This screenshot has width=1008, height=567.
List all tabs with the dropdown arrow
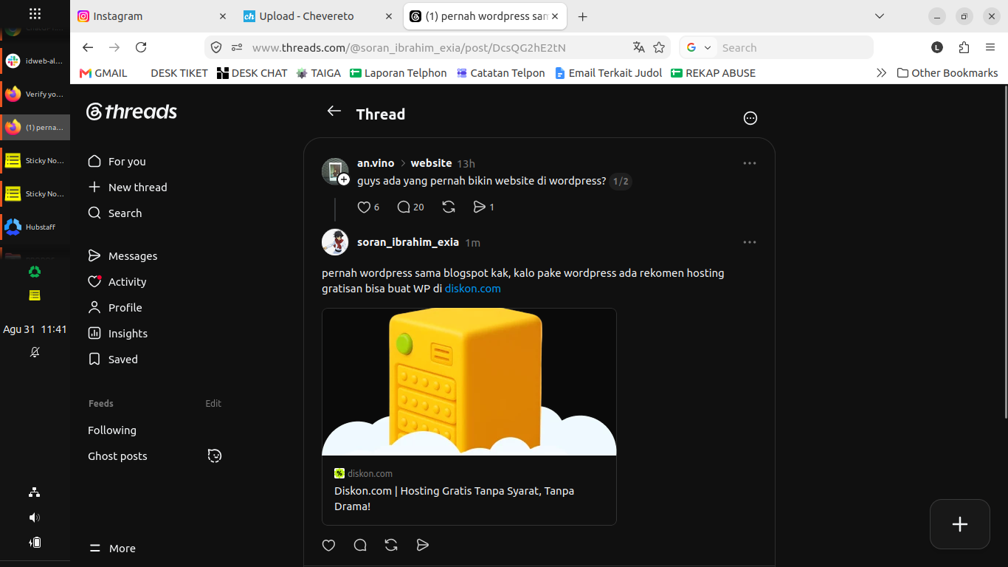[879, 16]
